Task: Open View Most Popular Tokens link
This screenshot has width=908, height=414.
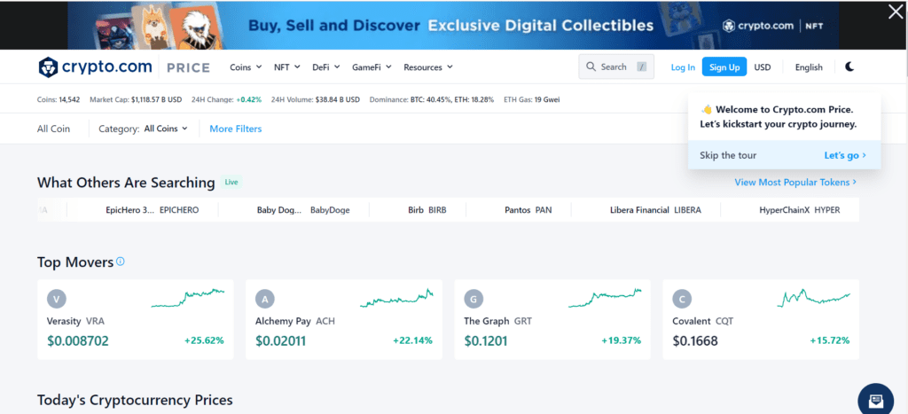Action: 795,183
